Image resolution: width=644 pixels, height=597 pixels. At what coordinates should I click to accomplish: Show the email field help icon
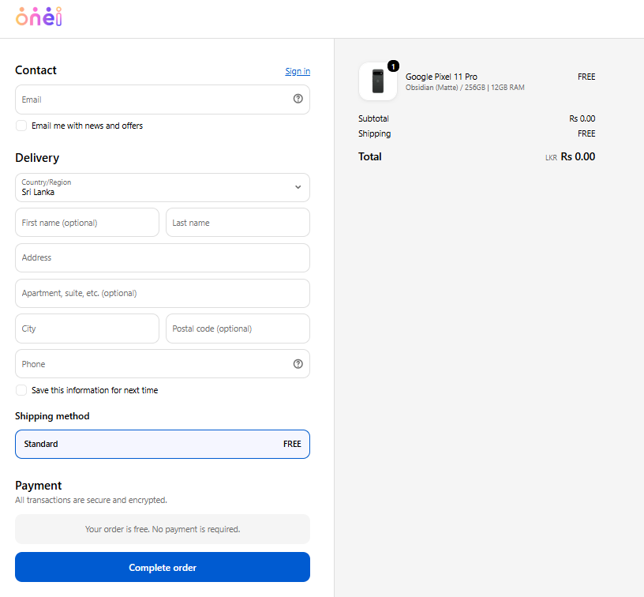[x=298, y=99]
